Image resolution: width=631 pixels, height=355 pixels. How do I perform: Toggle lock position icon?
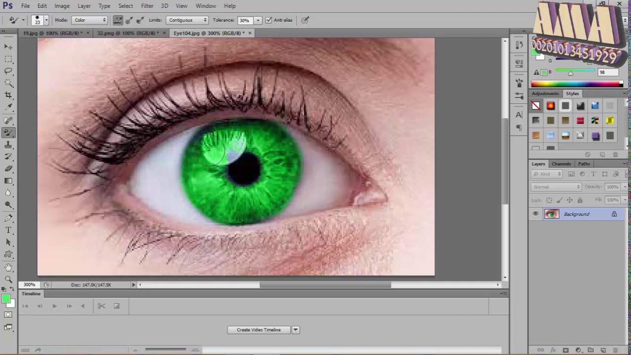coord(569,200)
